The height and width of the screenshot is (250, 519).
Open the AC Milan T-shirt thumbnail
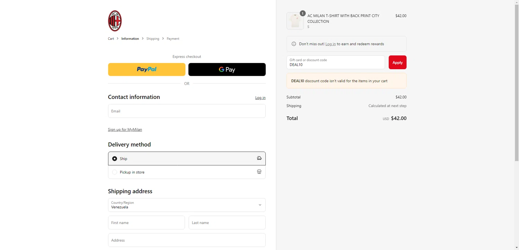coord(295,21)
